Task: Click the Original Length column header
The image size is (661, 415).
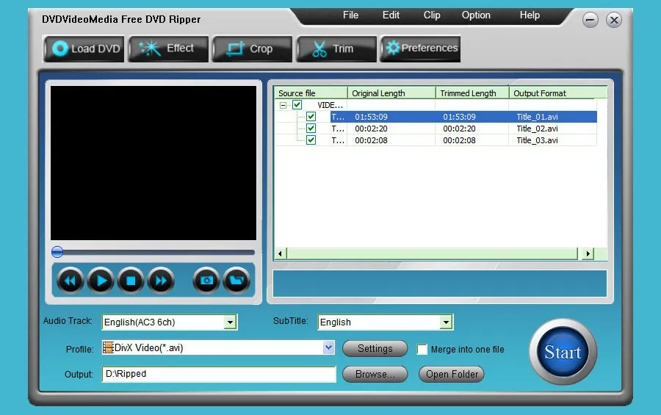Action: click(391, 93)
